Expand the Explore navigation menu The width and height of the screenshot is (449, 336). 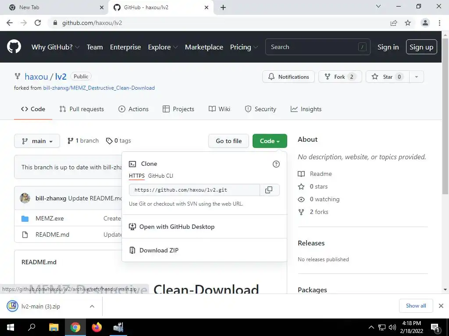click(163, 47)
